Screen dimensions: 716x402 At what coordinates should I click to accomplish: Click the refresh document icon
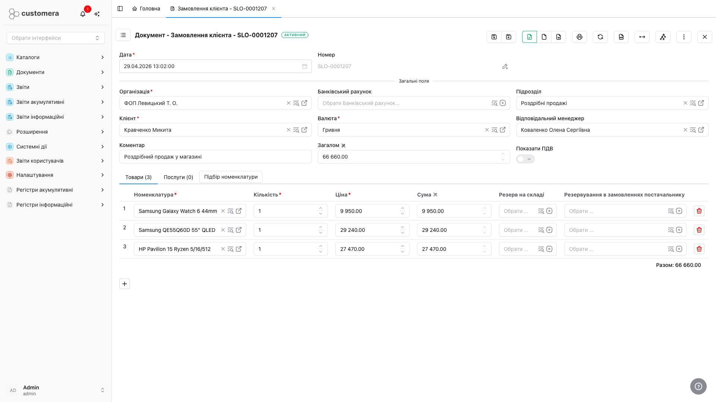[600, 37]
